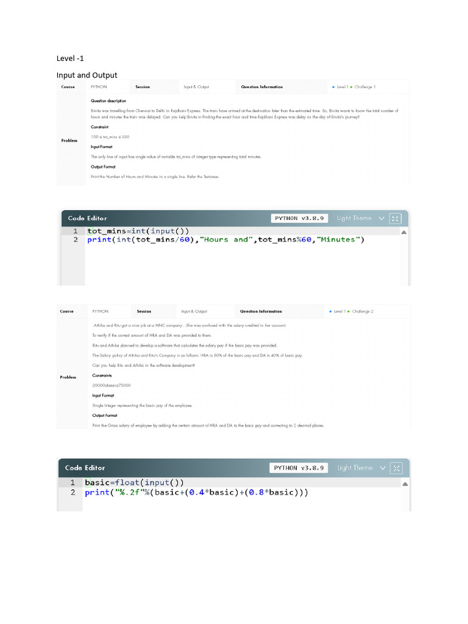468x624 pixels.
Task: Click 'Input & Output' session in Challenge 2 panel
Action: pyautogui.click(x=194, y=311)
